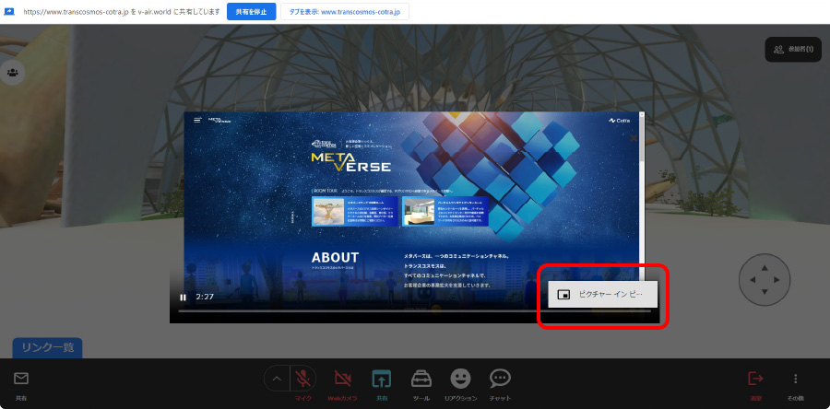Open その他 three-dot more menu

(x=795, y=379)
